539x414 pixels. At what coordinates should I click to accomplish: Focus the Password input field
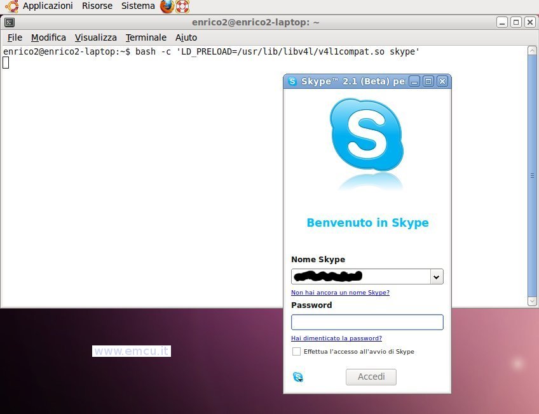(x=367, y=323)
